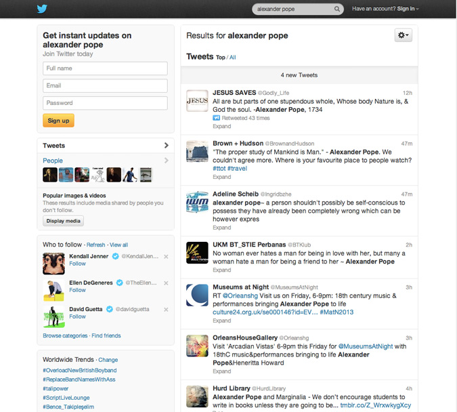
Task: Dismiss the Kendall Jenner suggestion
Action: pyautogui.click(x=166, y=256)
